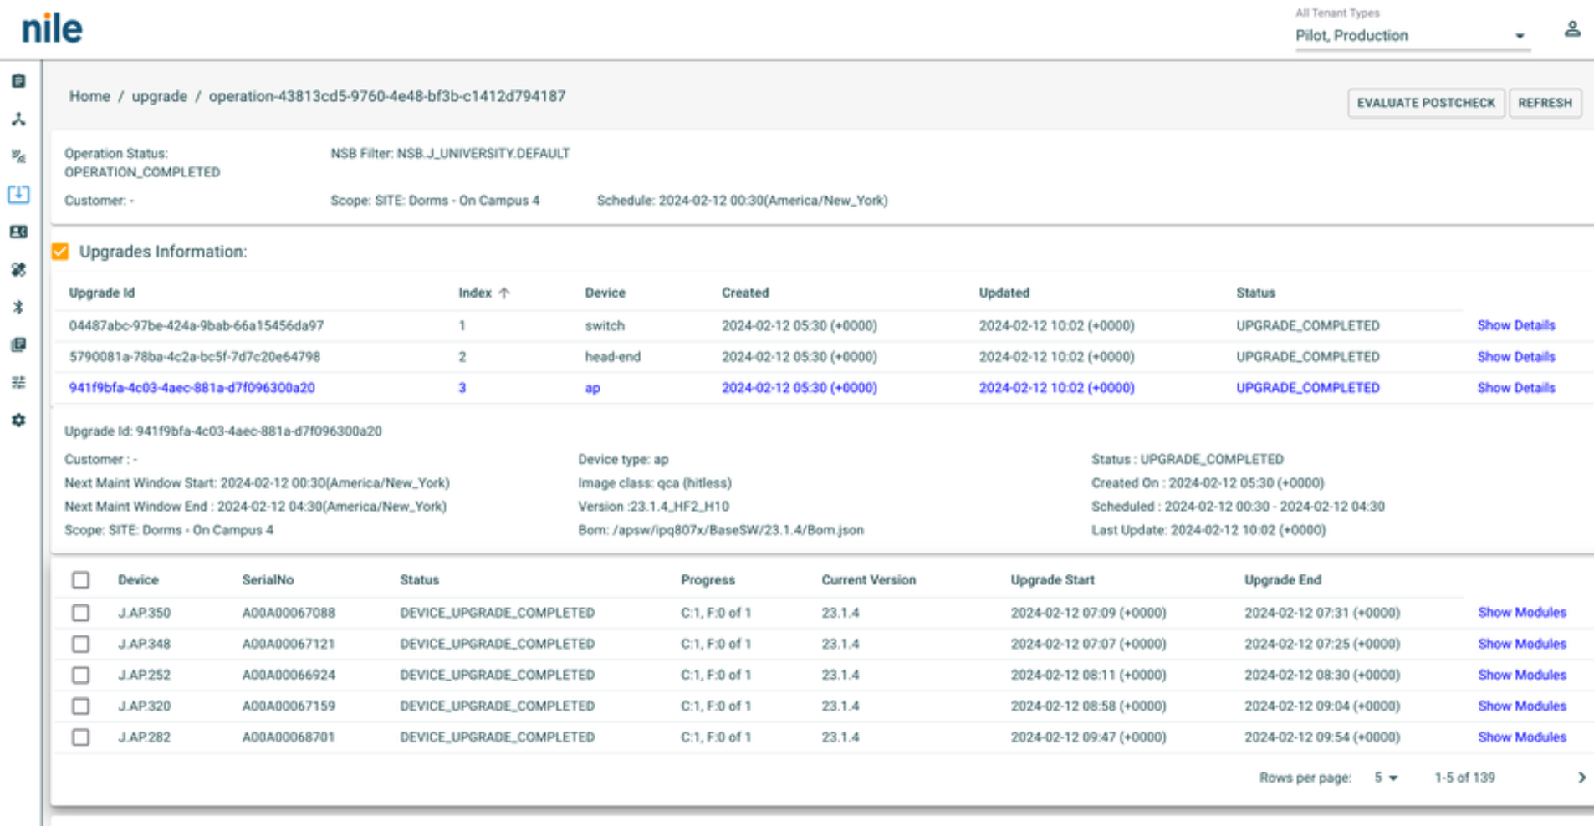Open the Bluetooth icon in the sidebar
Viewport: 1594px width, 826px height.
pyautogui.click(x=18, y=307)
